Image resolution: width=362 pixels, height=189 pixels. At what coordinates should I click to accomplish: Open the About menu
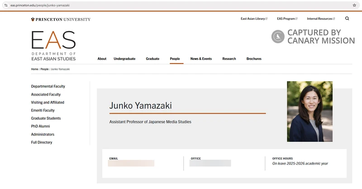(102, 59)
